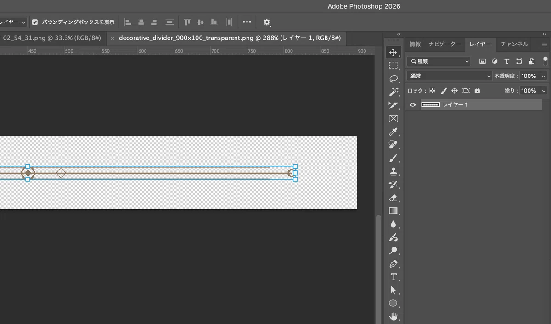Screen dimensions: 551x324
Task: Toggle the lock all padlock icon
Action: 477,91
